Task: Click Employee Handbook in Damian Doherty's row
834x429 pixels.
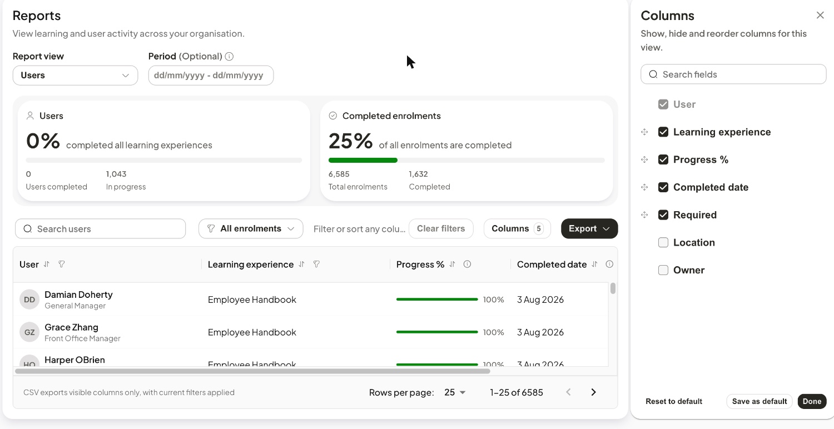Action: 252,300
